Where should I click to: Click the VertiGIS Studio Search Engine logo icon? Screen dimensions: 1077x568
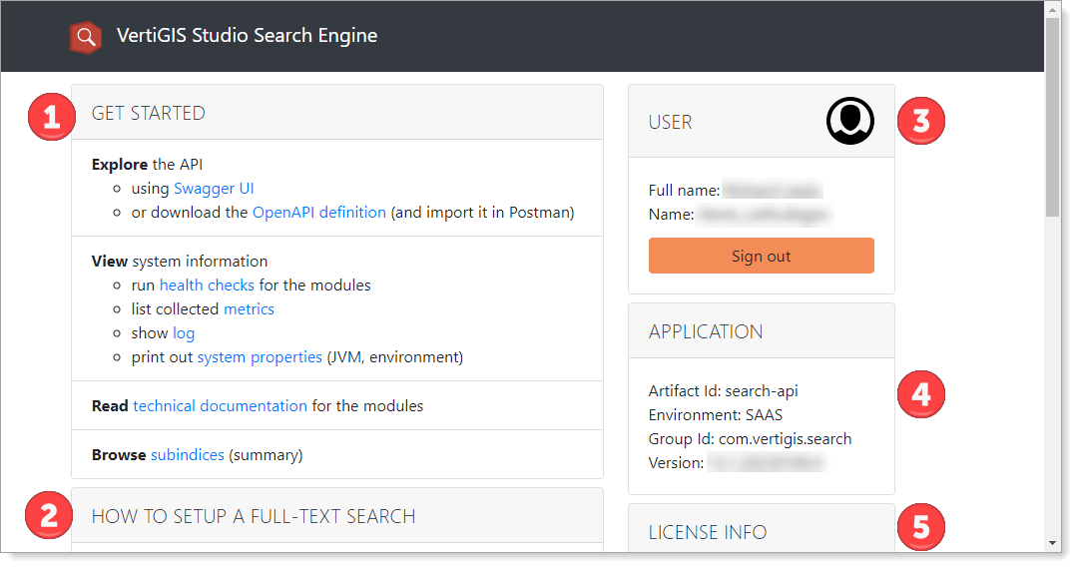click(86, 36)
